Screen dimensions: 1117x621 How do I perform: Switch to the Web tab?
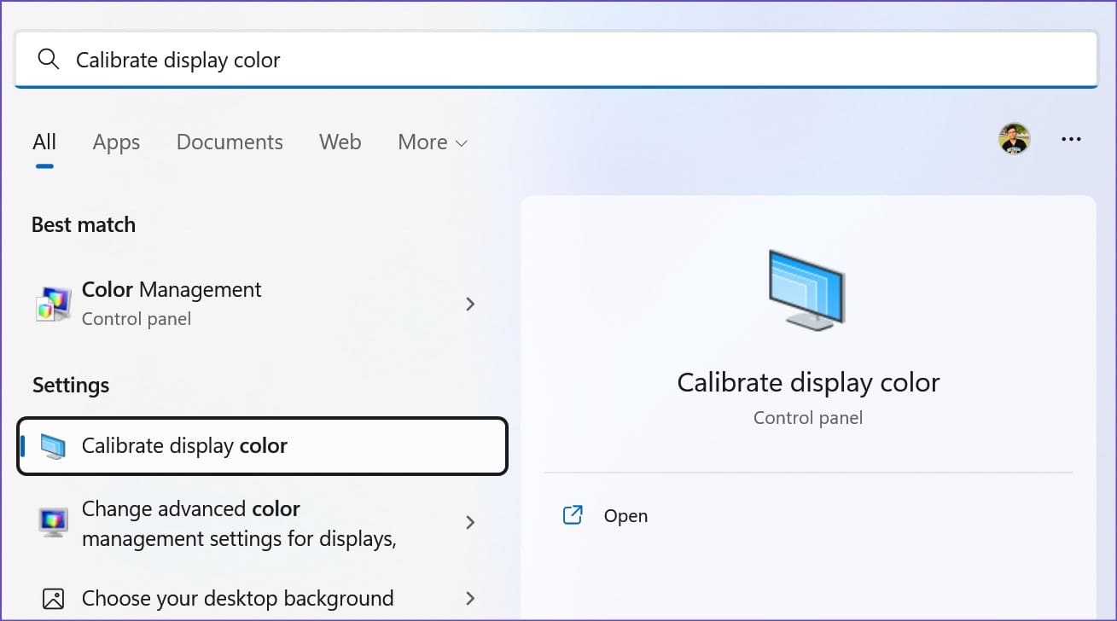(340, 142)
